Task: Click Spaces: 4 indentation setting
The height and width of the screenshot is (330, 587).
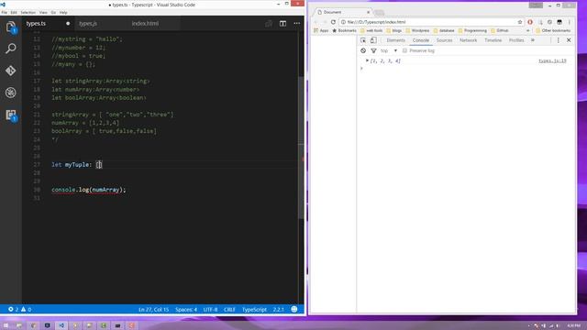Action: 186,310
